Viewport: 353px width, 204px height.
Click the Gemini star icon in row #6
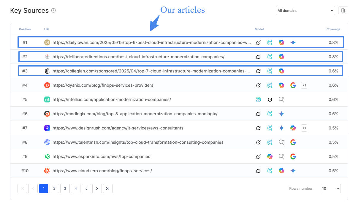click(x=281, y=114)
